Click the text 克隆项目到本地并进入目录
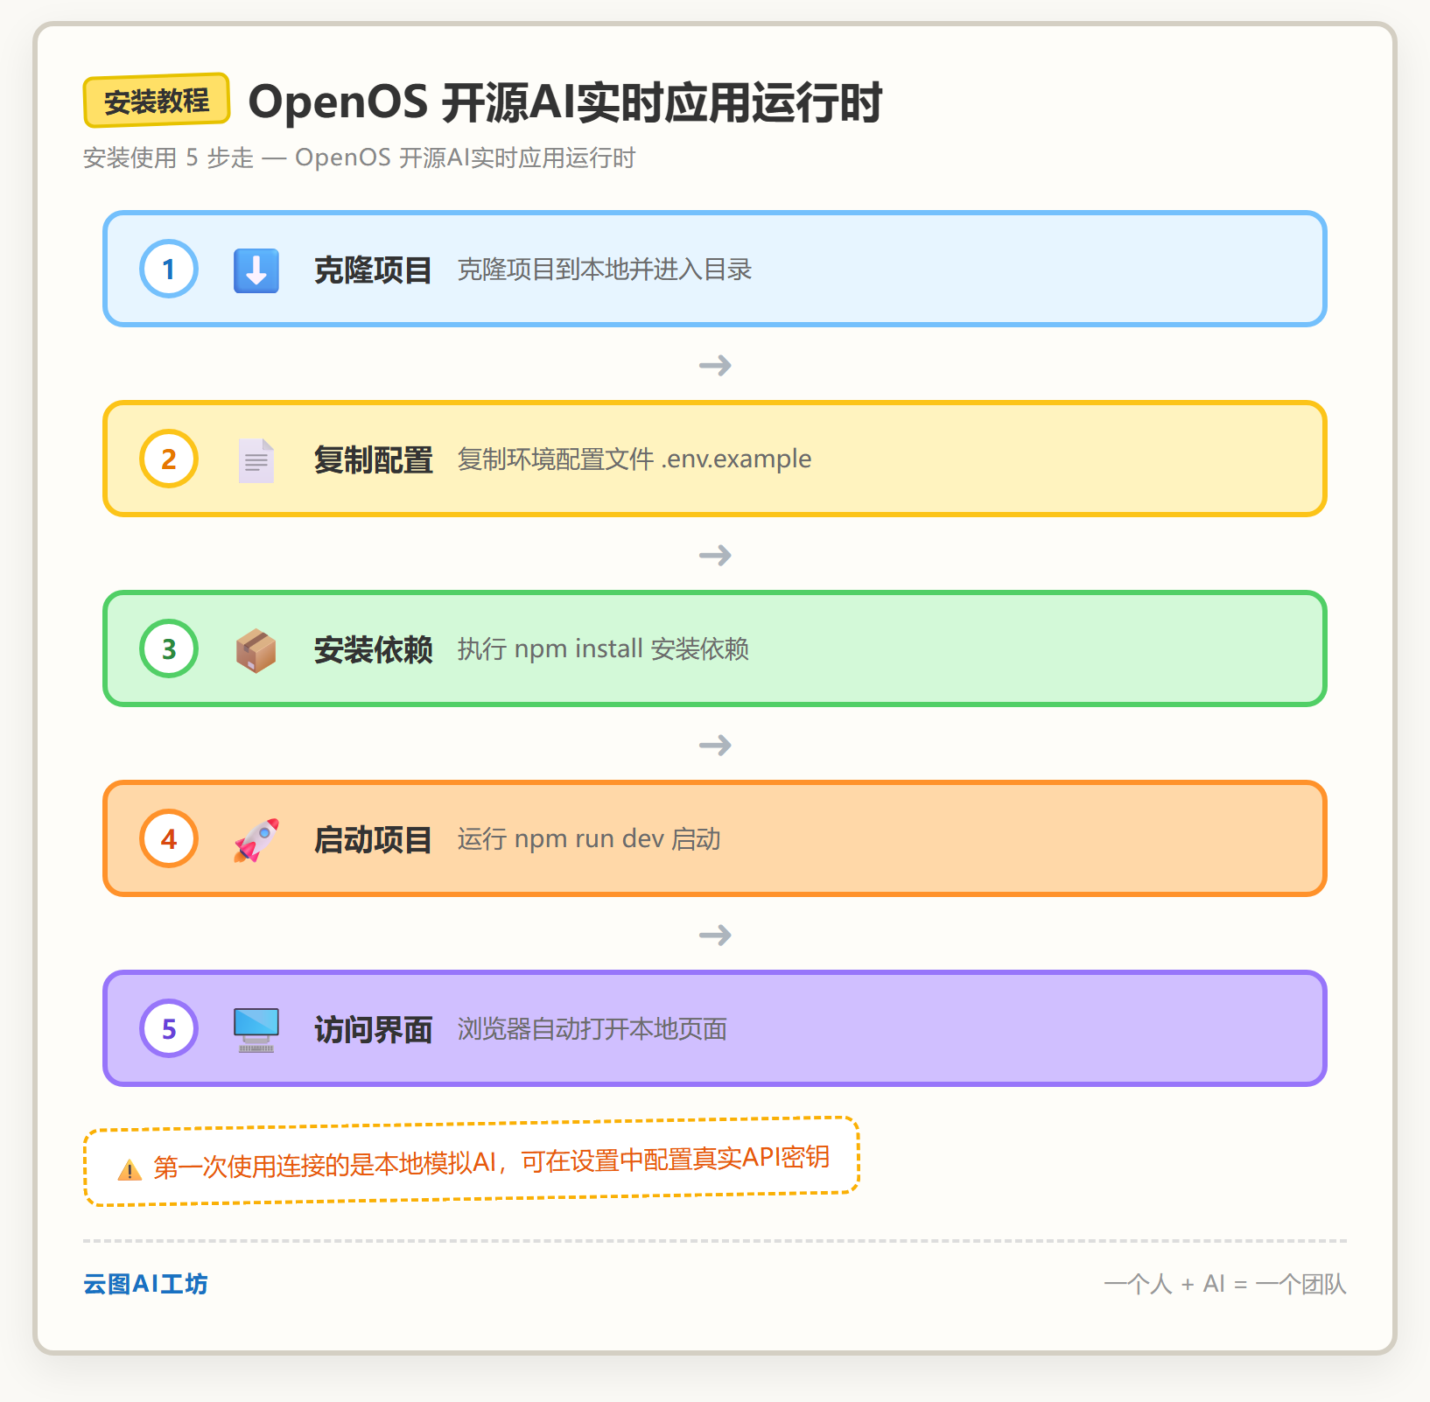1430x1402 pixels. tap(605, 270)
